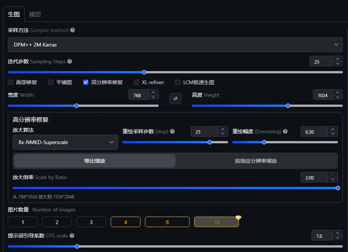
Task: Click help icon next to 重绘采样步数 (step)
Action: click(x=172, y=131)
